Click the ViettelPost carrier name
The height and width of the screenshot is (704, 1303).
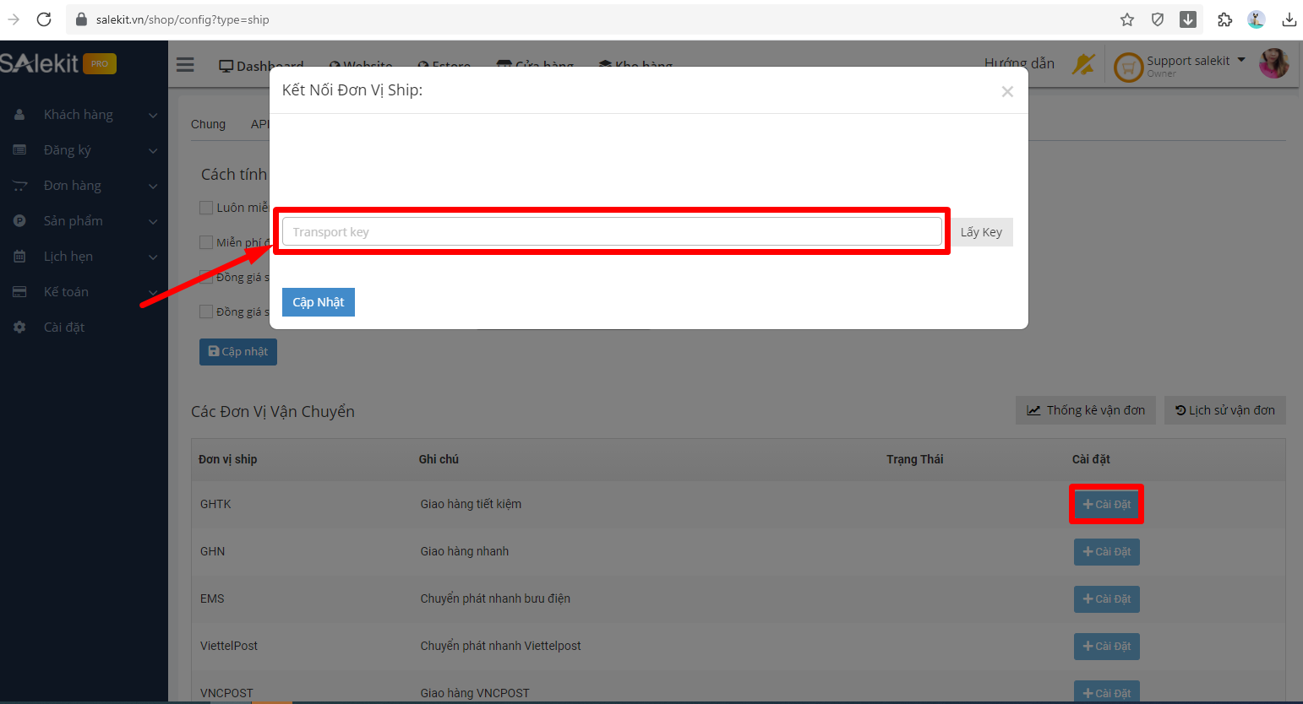229,646
